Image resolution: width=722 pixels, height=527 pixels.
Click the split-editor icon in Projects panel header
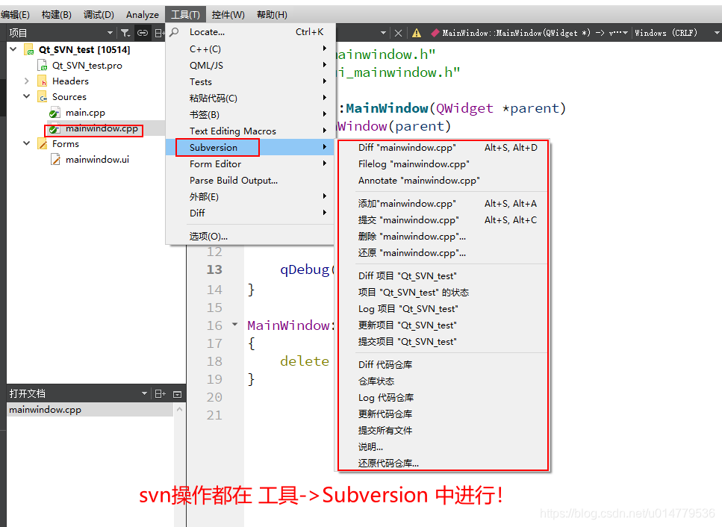coord(158,32)
